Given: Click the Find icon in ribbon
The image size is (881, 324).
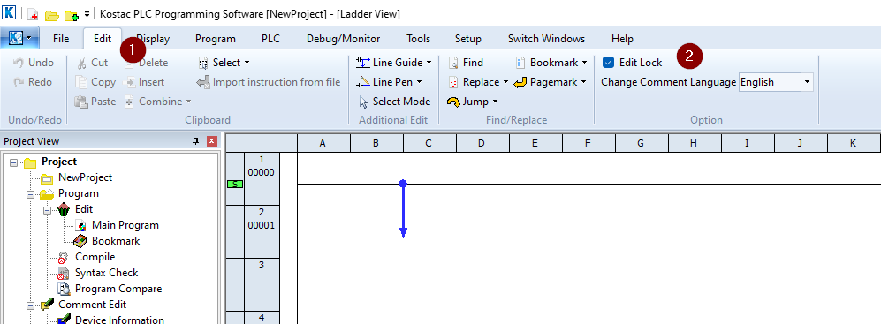Looking at the screenshot, I should pos(453,63).
